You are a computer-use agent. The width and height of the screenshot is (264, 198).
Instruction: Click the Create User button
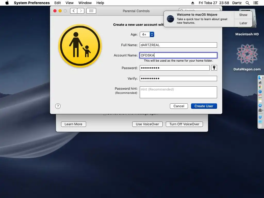[x=204, y=106]
